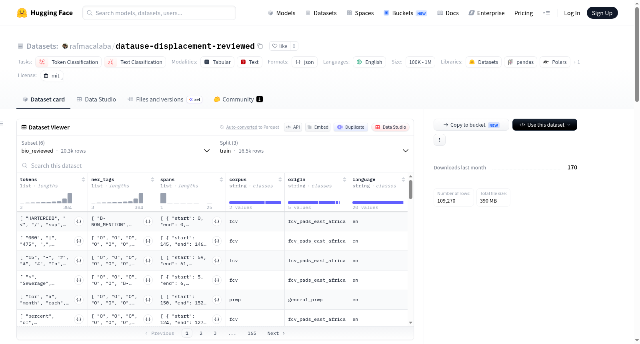Expand ner_tags cell containing B-NON_MENTION
The image size is (640, 344).
[x=148, y=221]
